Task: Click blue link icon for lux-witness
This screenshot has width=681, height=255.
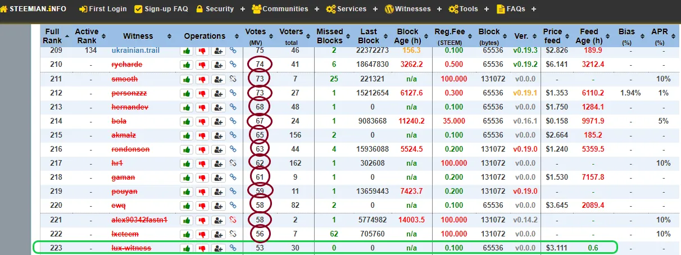Action: pyautogui.click(x=233, y=248)
